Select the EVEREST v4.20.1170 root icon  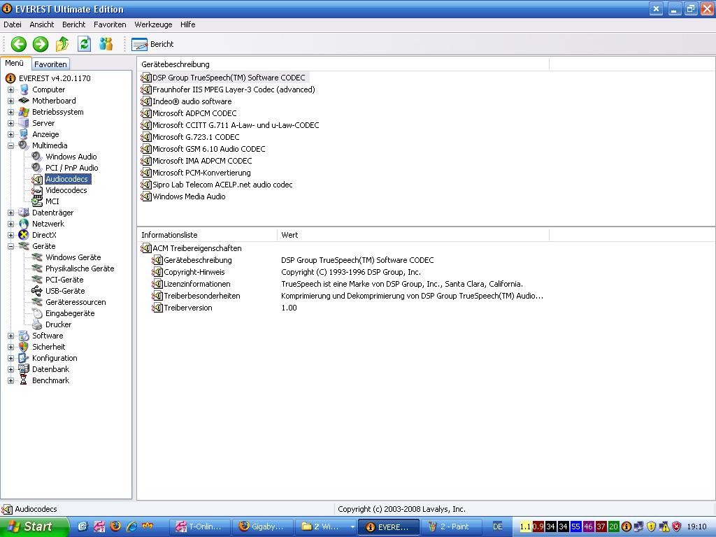(x=10, y=78)
